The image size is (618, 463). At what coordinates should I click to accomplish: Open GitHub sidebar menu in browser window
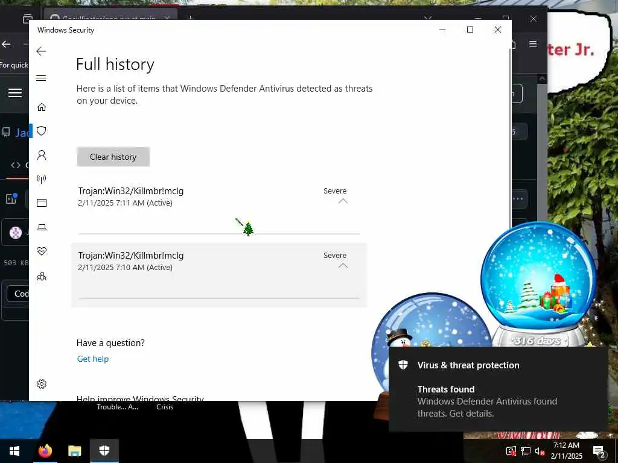click(x=15, y=93)
